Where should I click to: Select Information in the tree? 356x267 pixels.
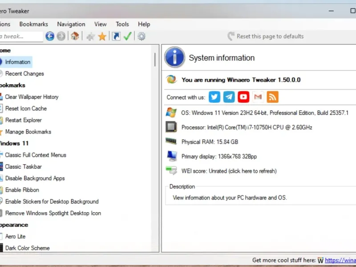pos(18,62)
